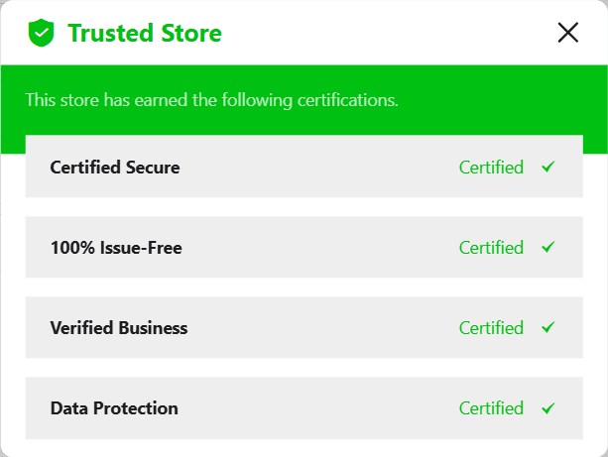Image resolution: width=608 pixels, height=457 pixels.
Task: Select the Verified Business label
Action: coord(119,328)
